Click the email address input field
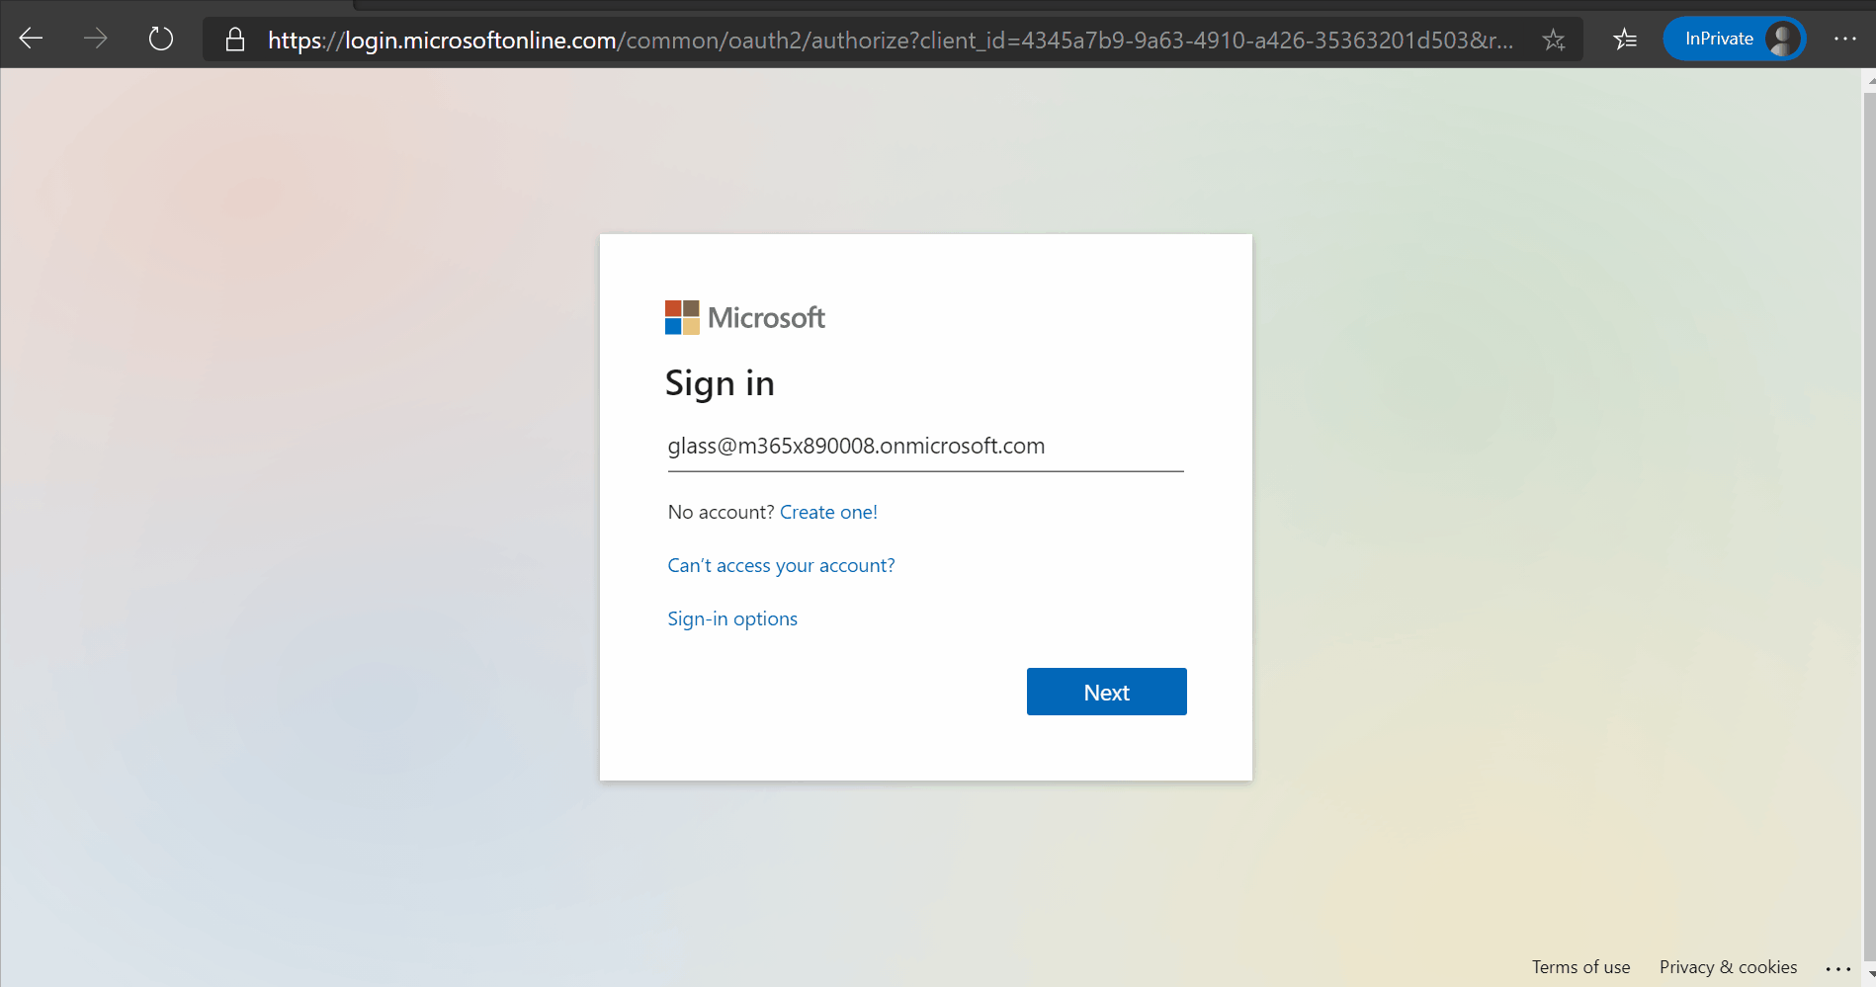The image size is (1876, 987). (924, 447)
